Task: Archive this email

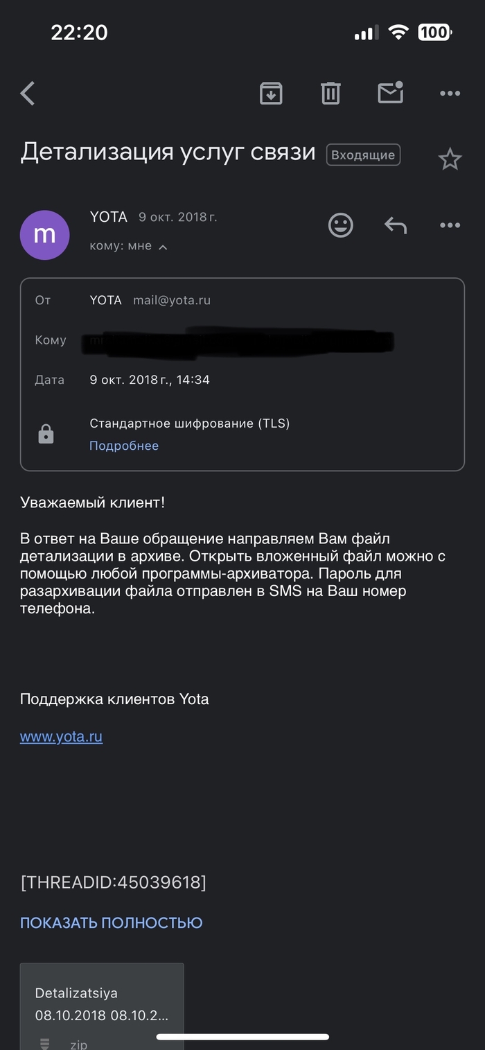Action: tap(271, 93)
